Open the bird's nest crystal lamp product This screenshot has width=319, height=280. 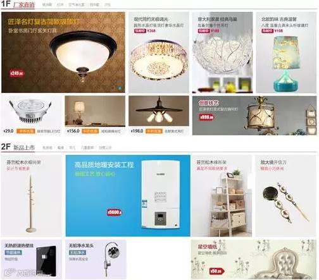click(x=222, y=52)
